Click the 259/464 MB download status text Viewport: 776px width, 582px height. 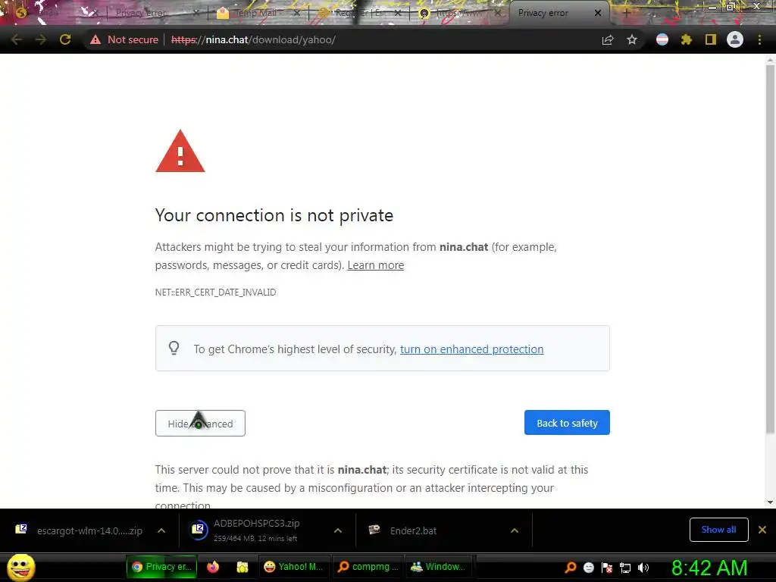point(255,539)
